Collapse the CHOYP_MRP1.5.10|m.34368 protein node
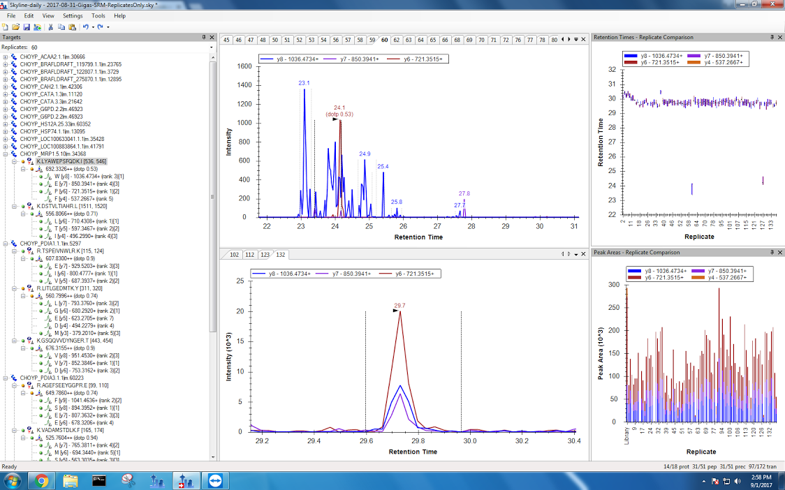 click(x=6, y=154)
